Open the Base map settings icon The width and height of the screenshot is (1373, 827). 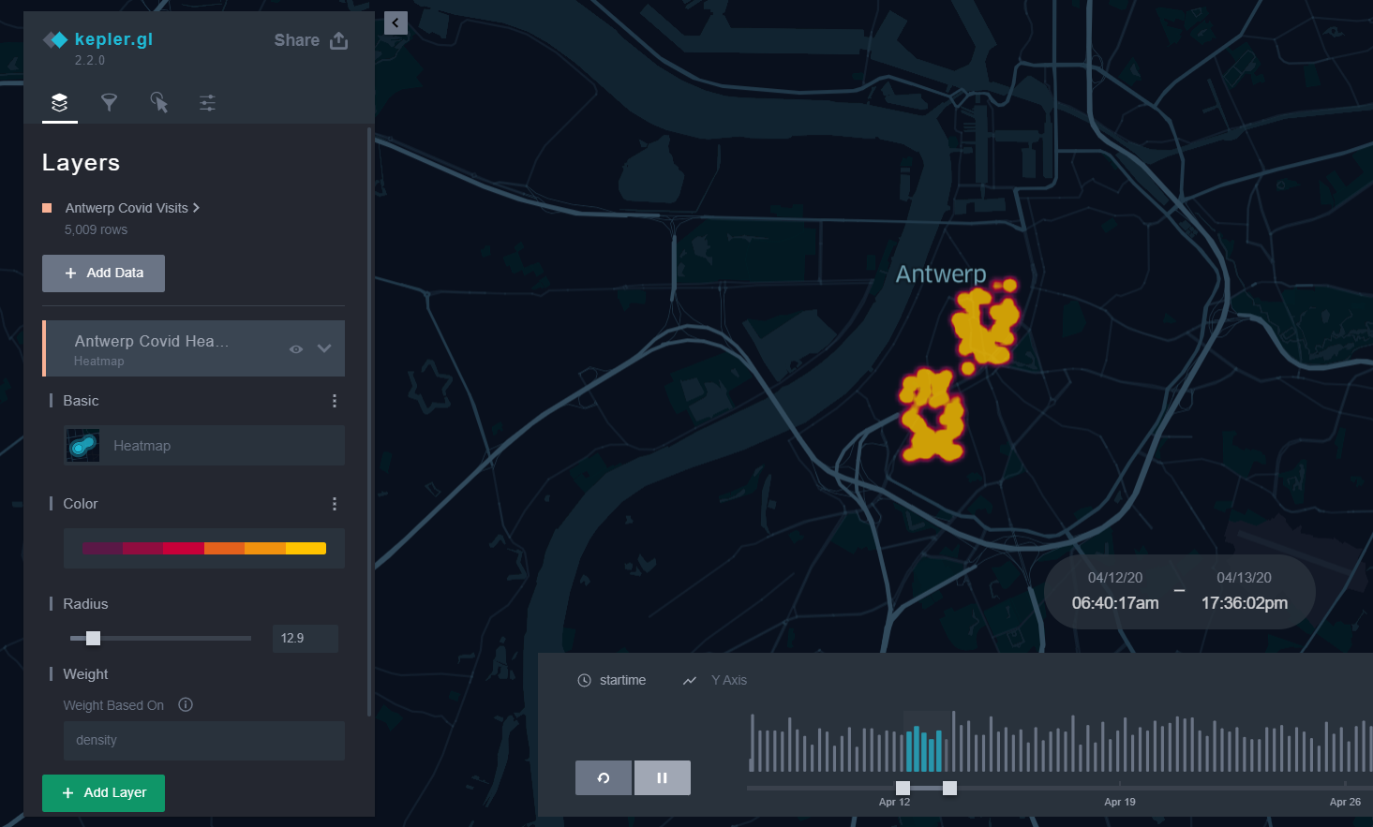208,103
